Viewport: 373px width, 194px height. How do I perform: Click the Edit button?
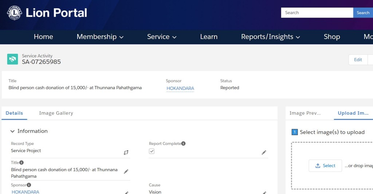coord(358,60)
